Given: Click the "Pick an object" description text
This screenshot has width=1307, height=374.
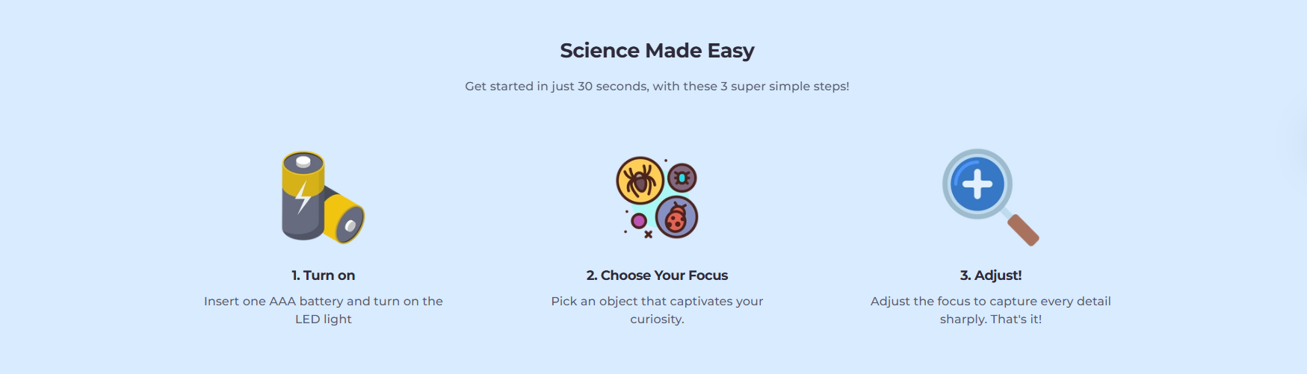Looking at the screenshot, I should pyautogui.click(x=657, y=302).
